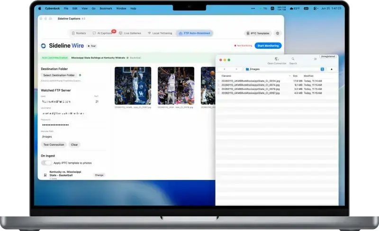379x231 pixels.
Task: Open the View menu
Action: (84, 9)
